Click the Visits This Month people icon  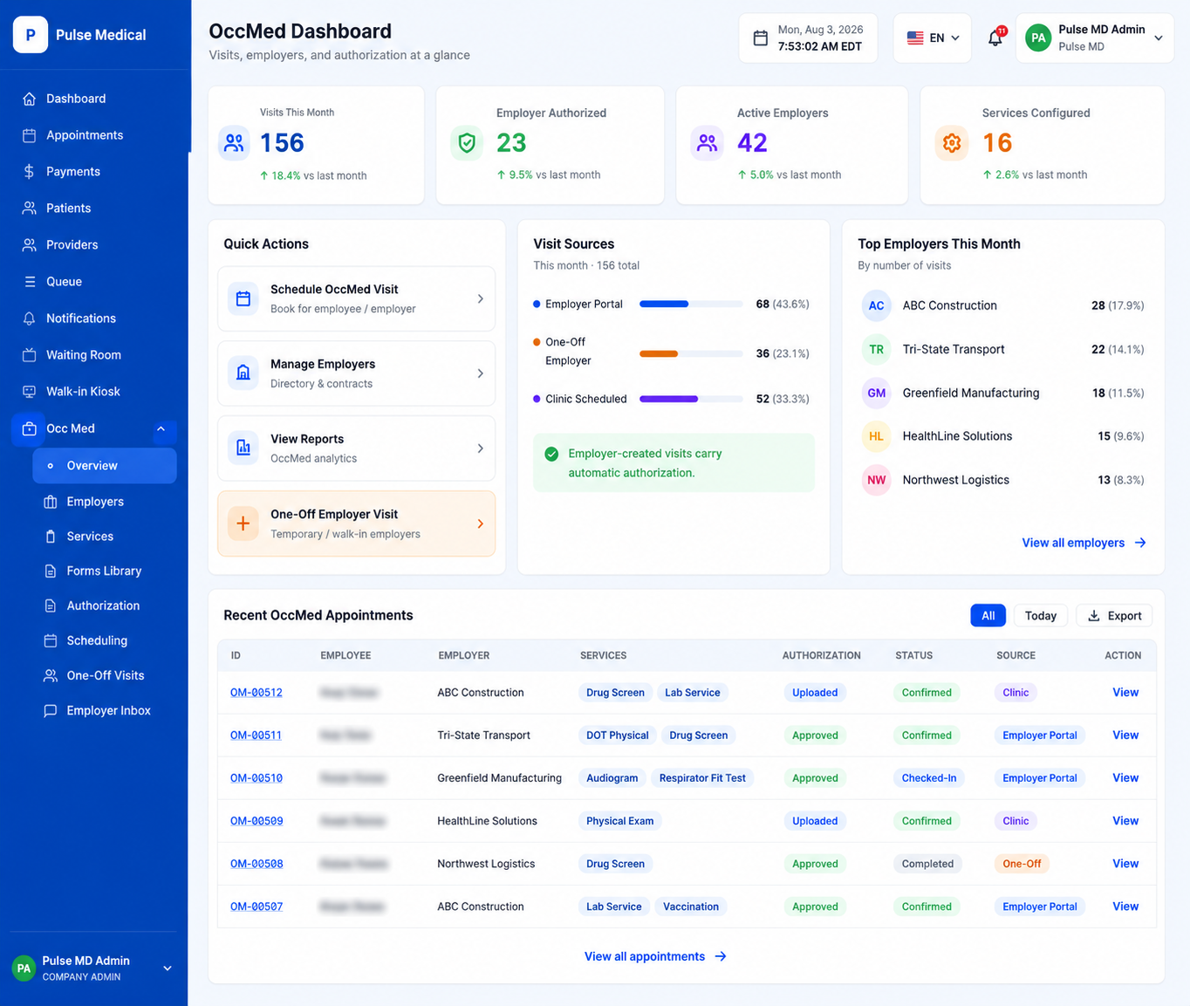click(234, 143)
